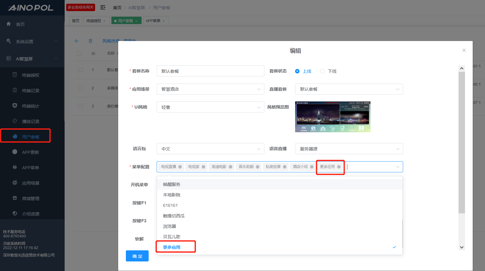Switch to the APP菜单 tab

pyautogui.click(x=153, y=21)
